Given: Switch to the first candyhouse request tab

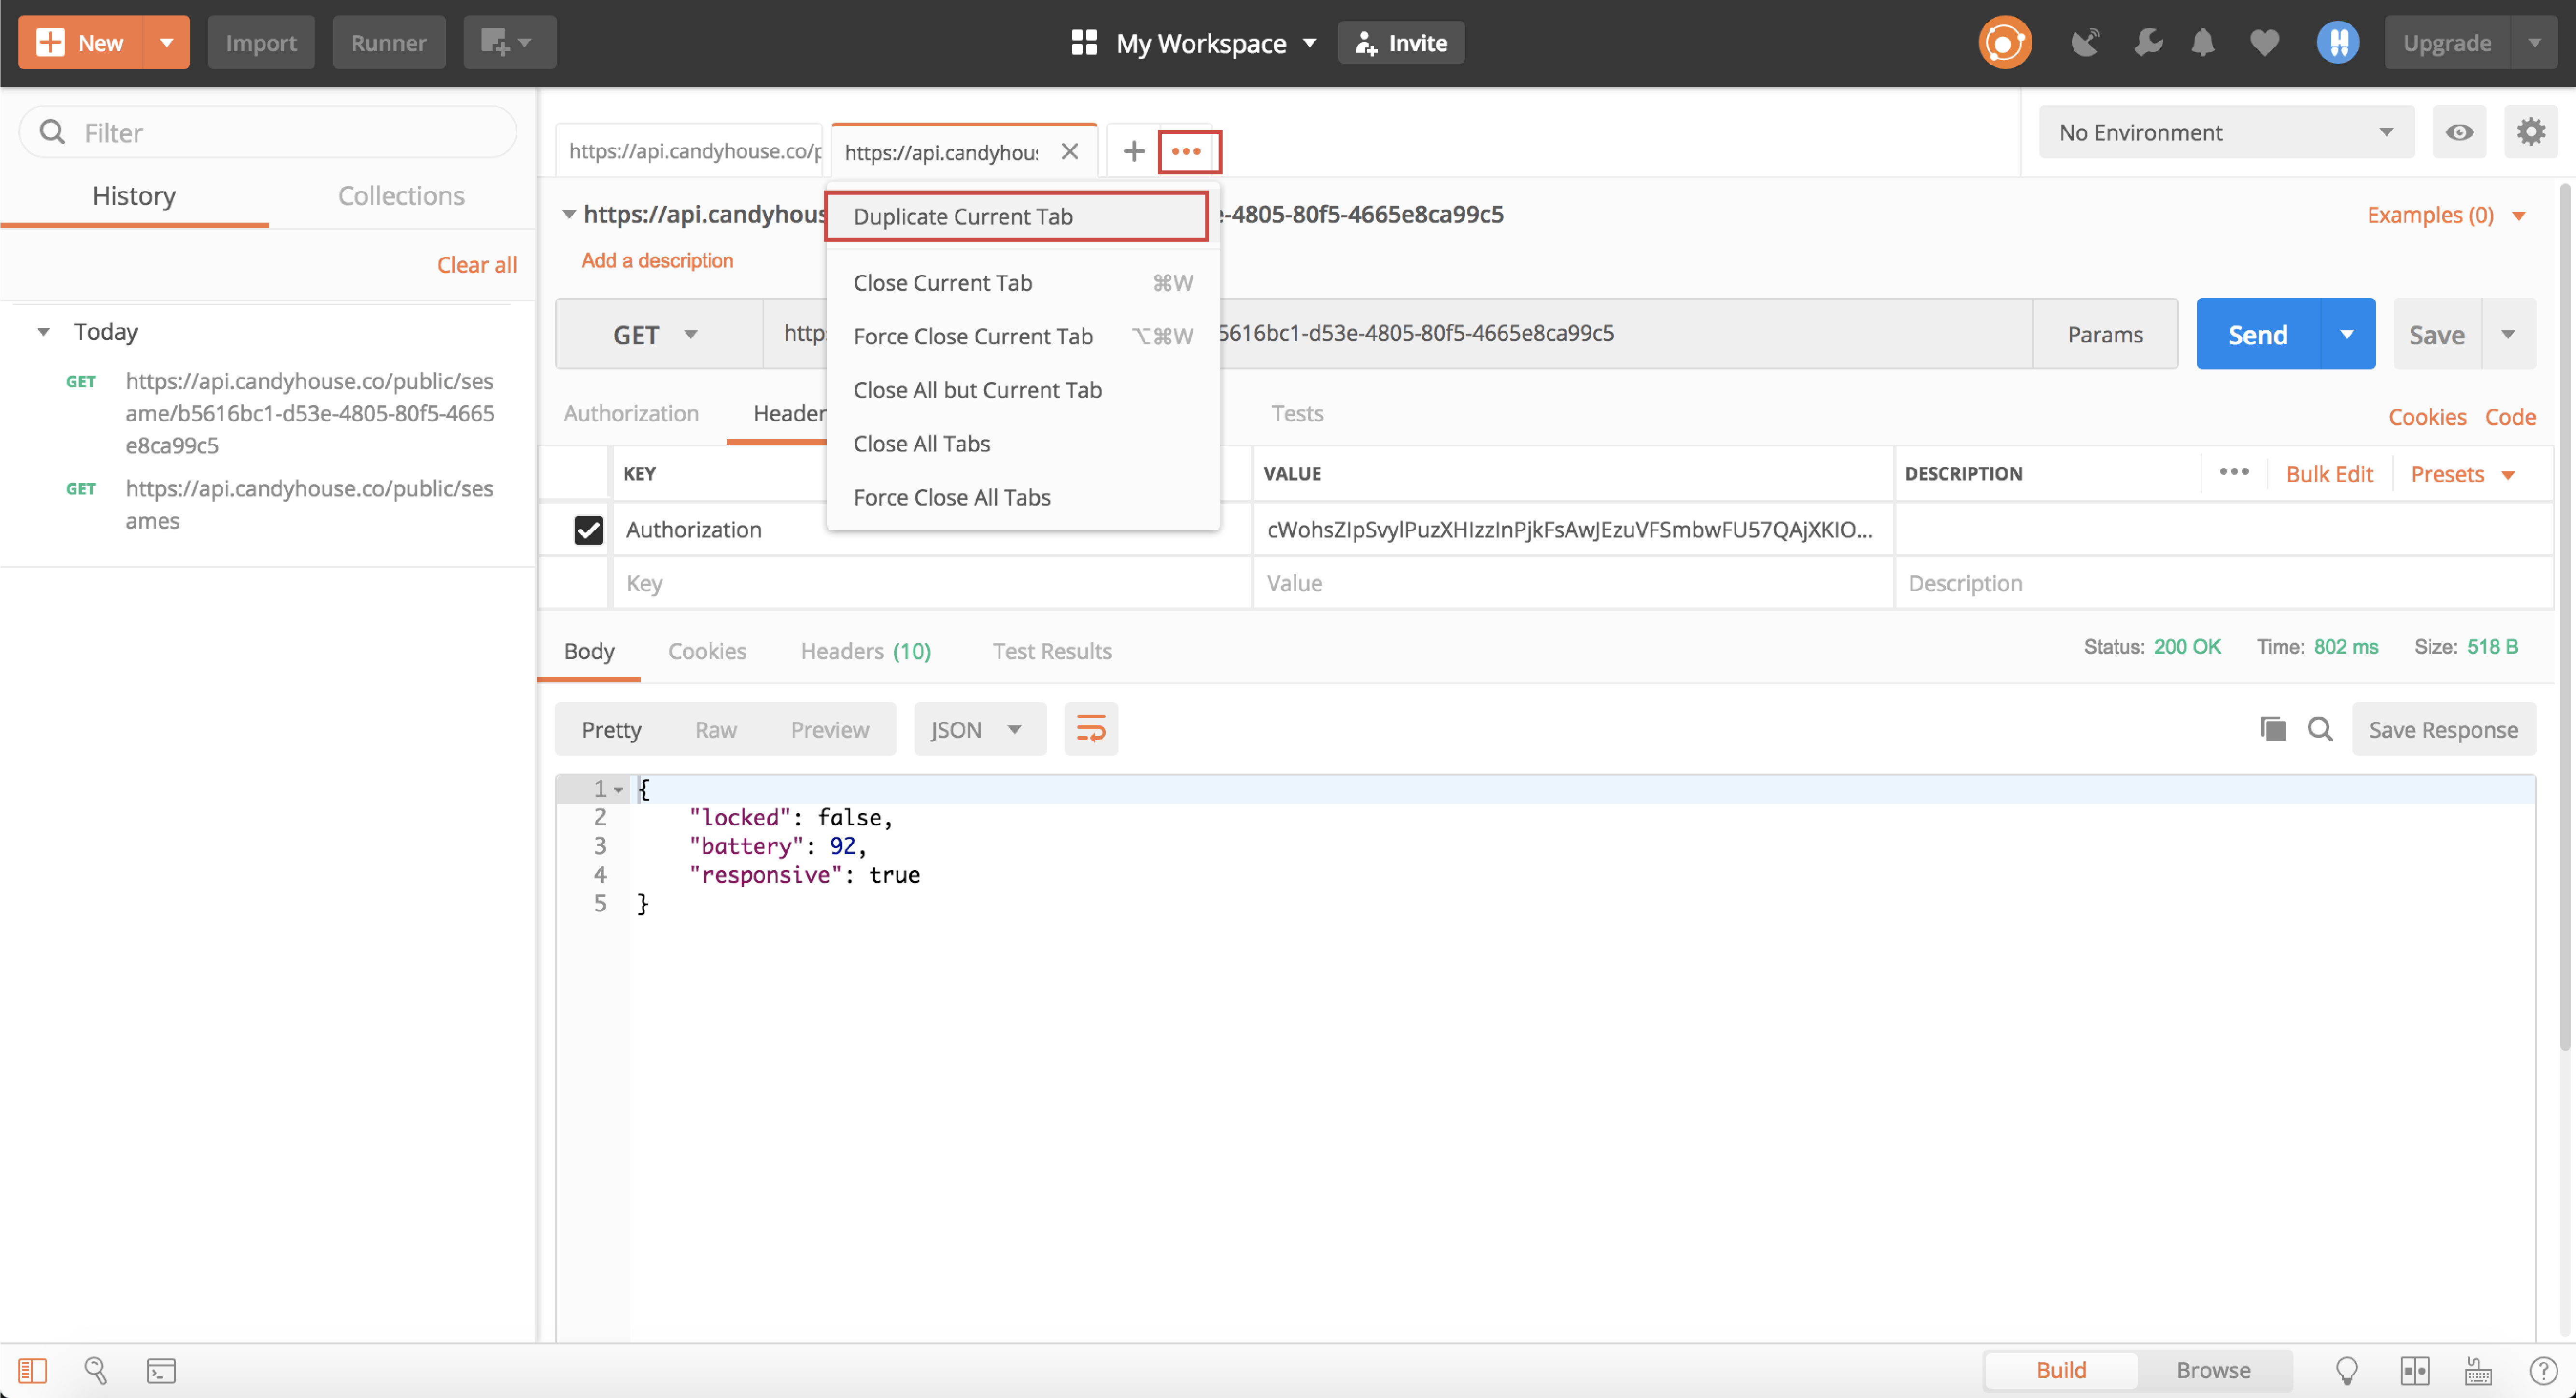Looking at the screenshot, I should (x=690, y=151).
